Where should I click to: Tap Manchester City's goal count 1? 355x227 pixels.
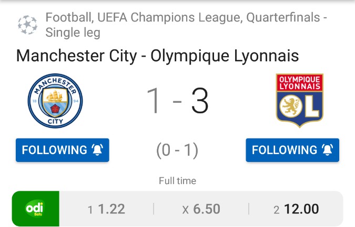(155, 101)
